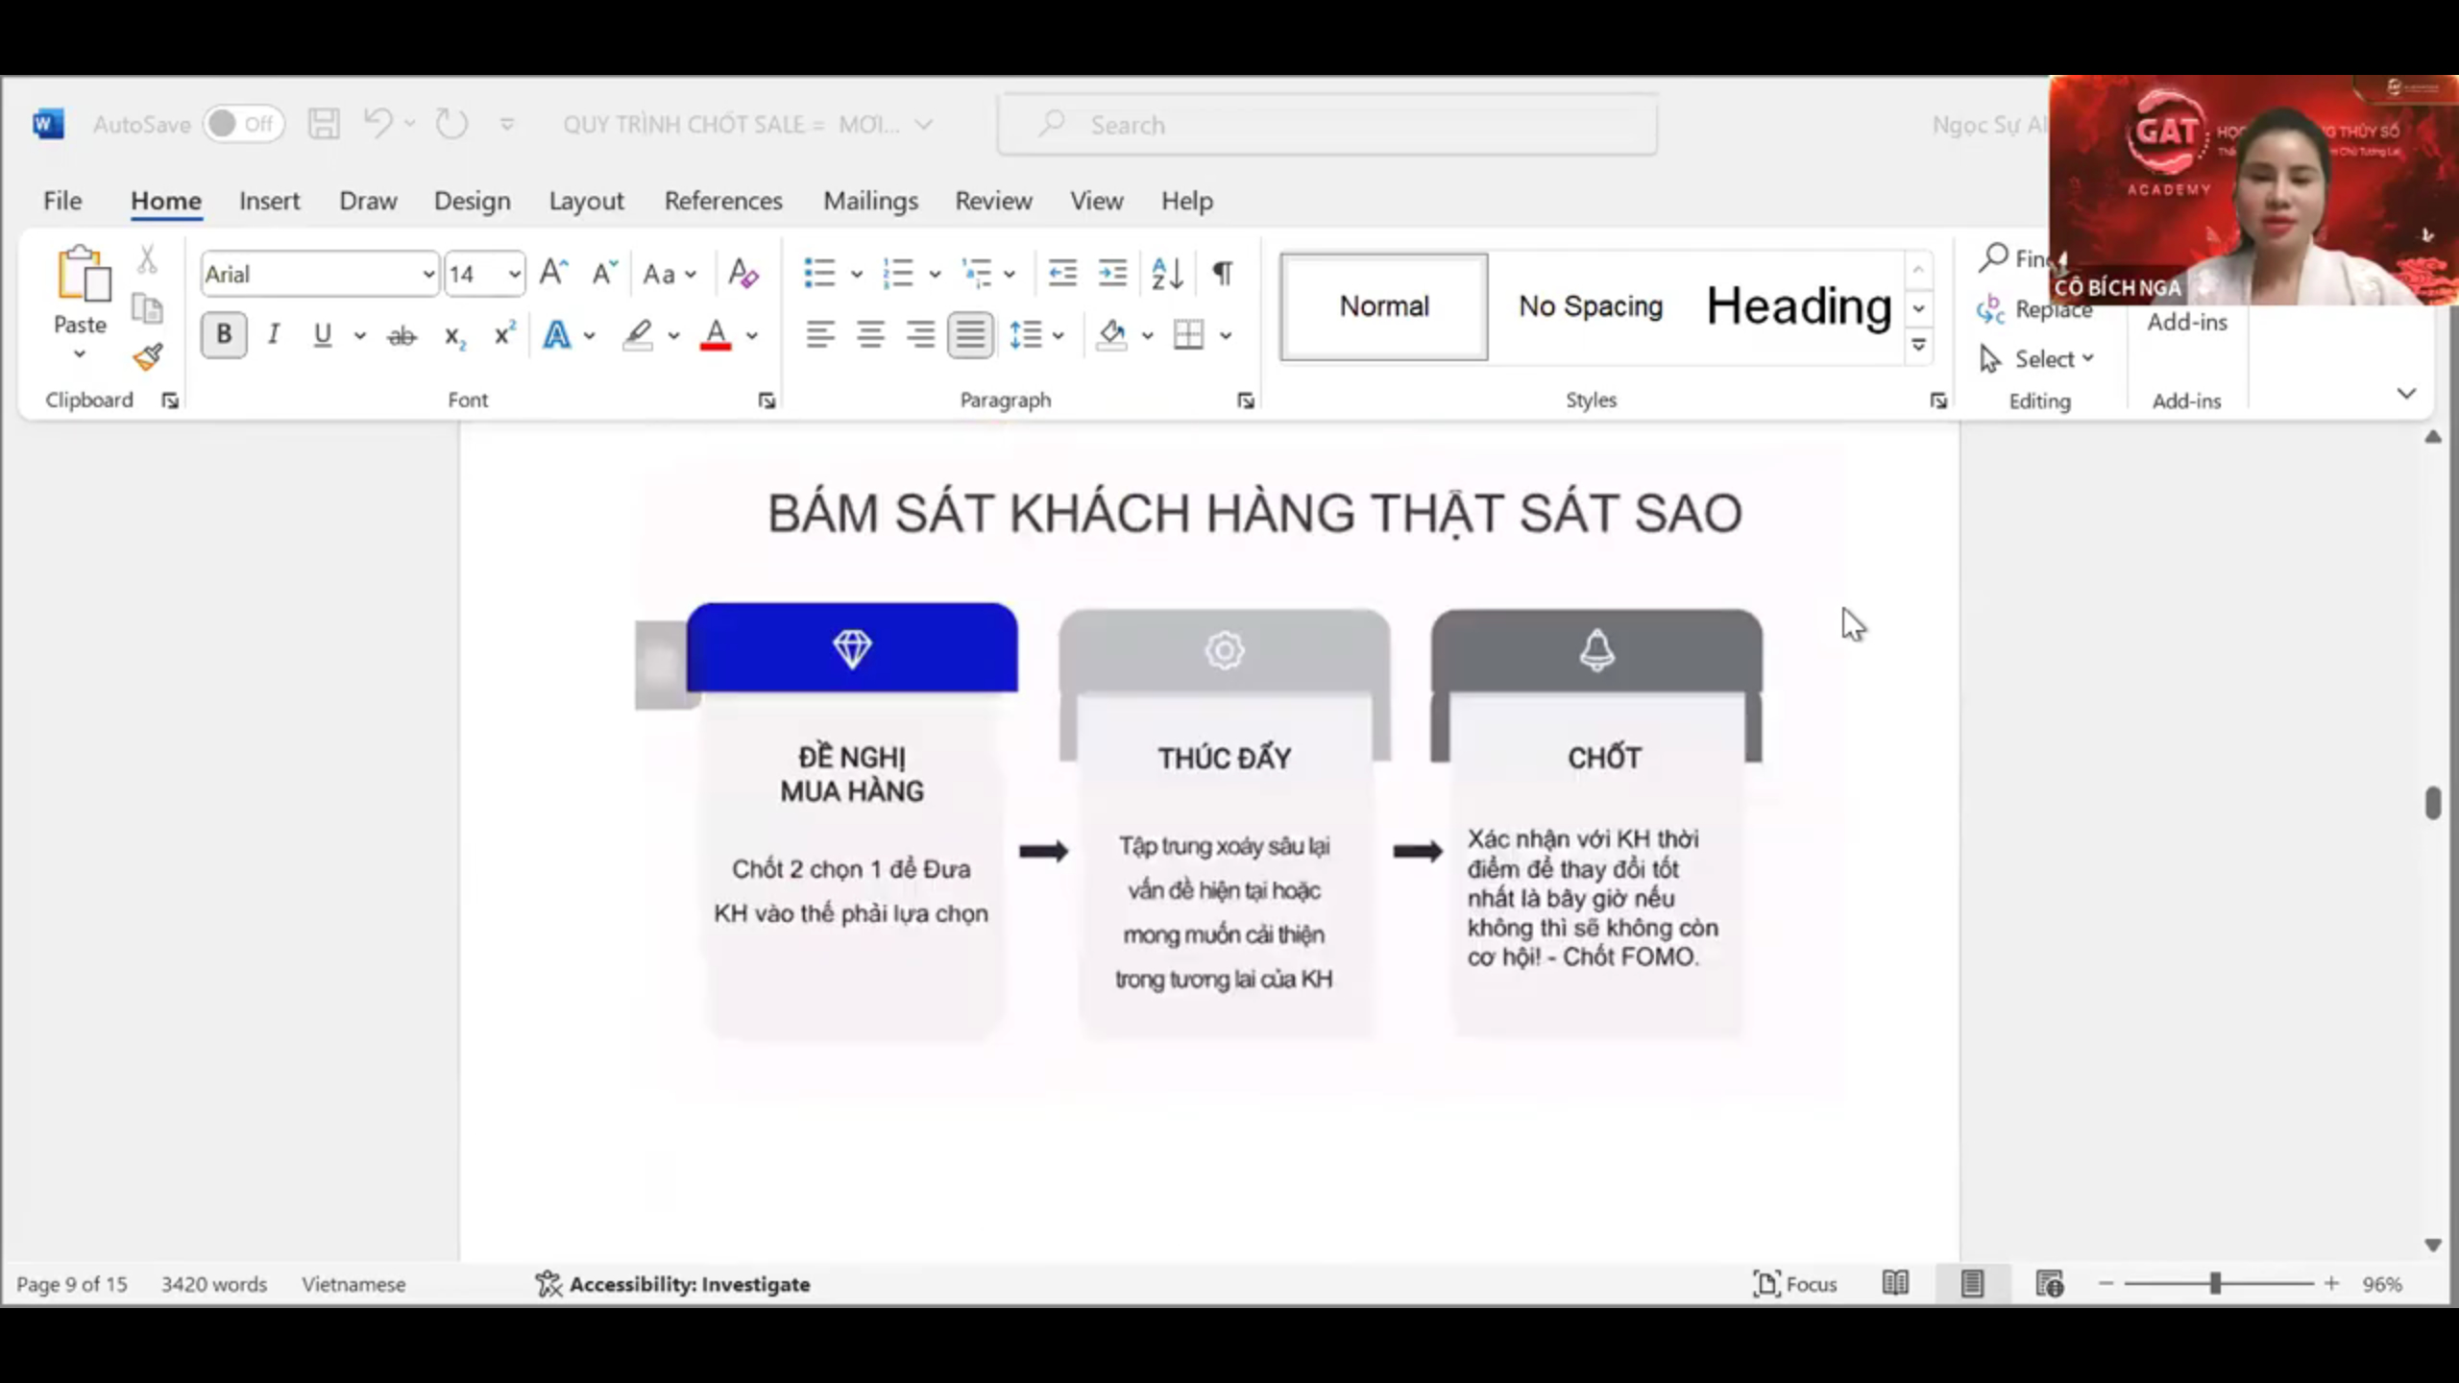Toggle AutoSave switch on

[242, 124]
